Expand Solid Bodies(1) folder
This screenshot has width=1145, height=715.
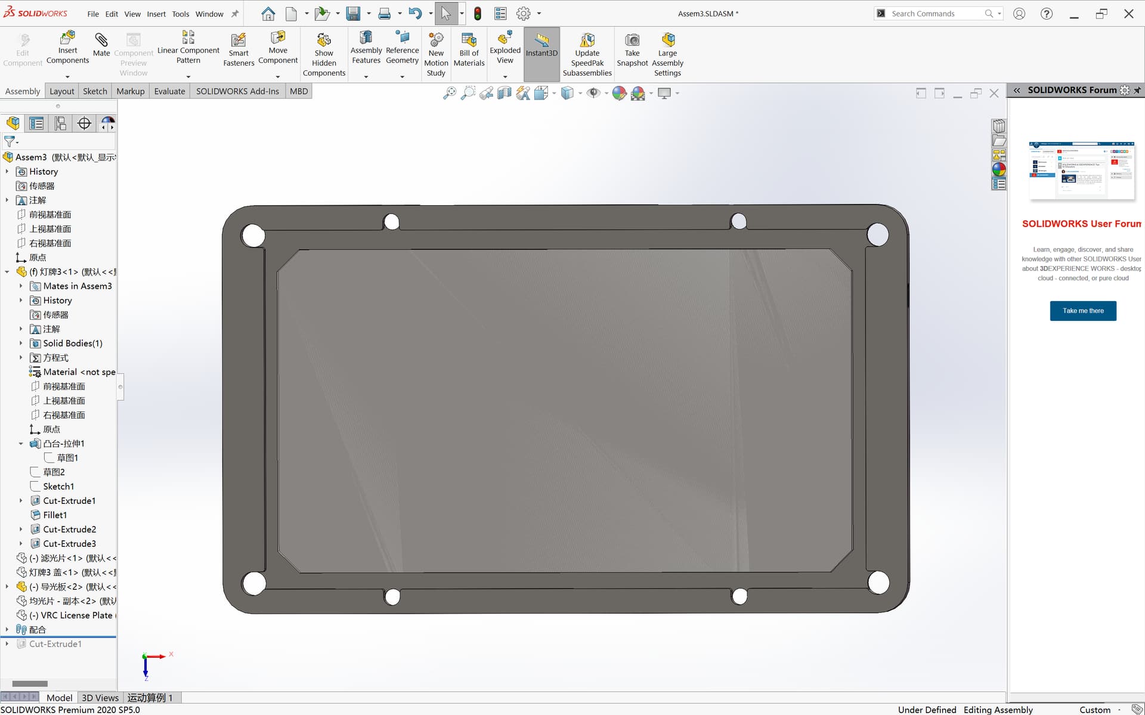[x=21, y=343]
